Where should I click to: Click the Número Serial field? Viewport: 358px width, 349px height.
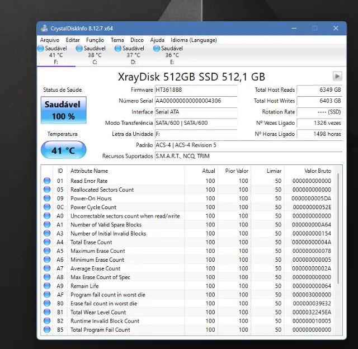point(196,101)
